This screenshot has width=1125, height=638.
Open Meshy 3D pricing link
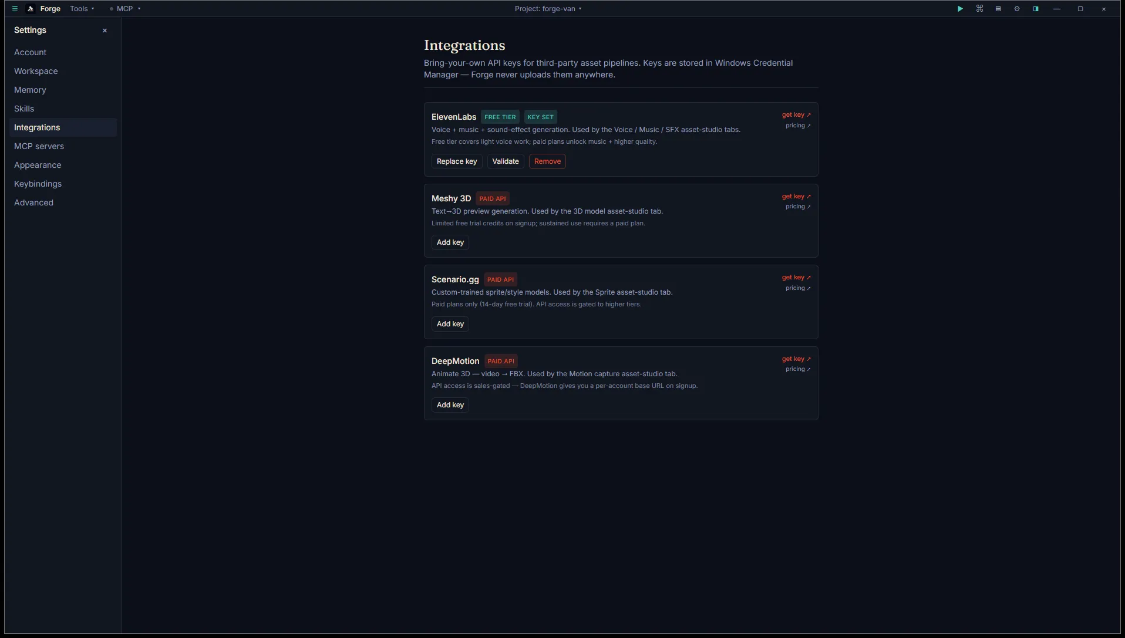click(798, 207)
